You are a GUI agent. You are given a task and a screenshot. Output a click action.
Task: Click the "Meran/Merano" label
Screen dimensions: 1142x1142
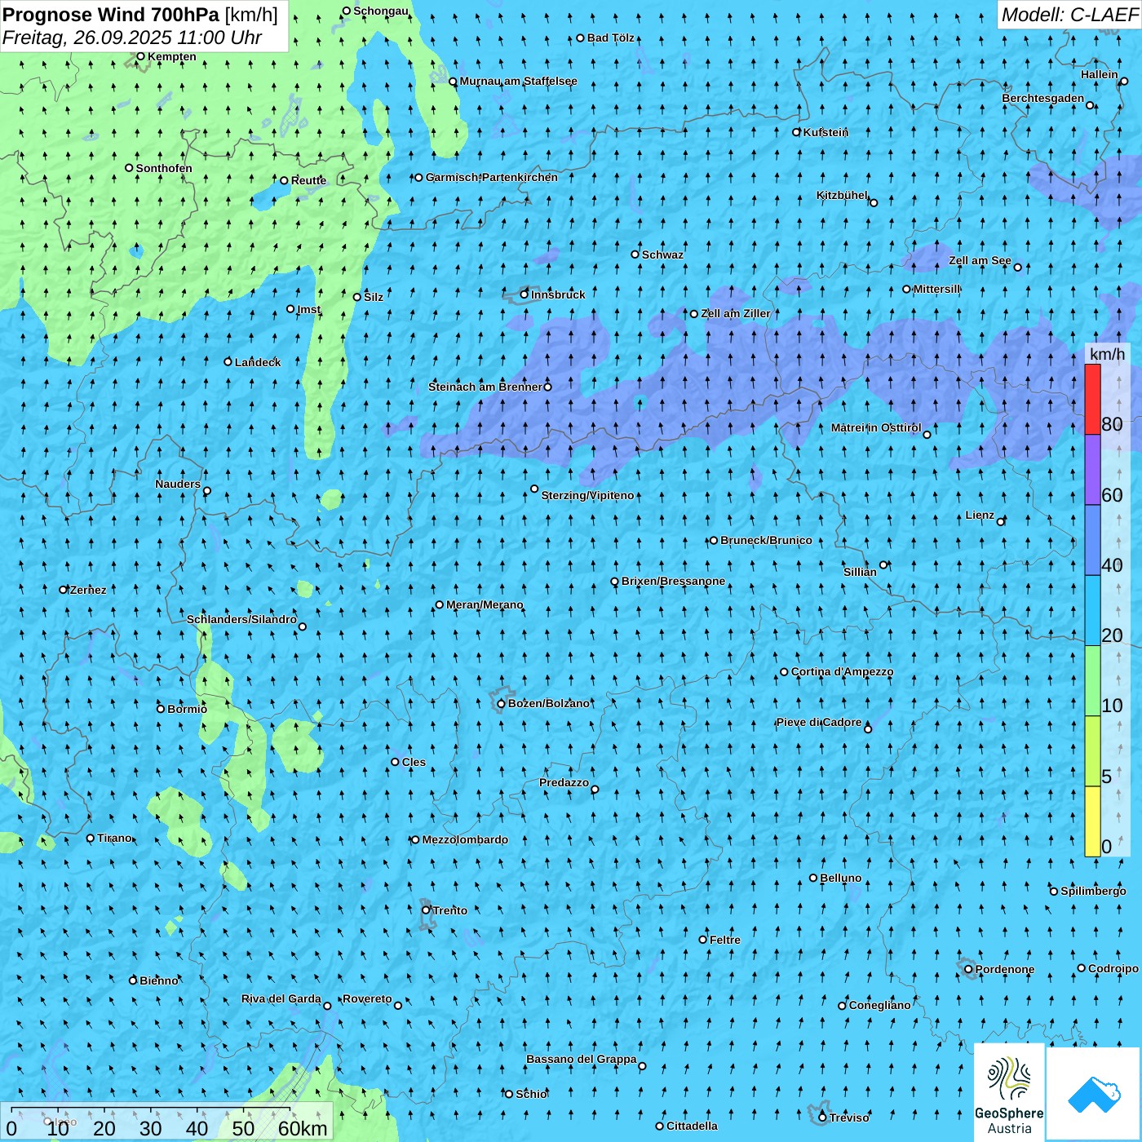[485, 604]
